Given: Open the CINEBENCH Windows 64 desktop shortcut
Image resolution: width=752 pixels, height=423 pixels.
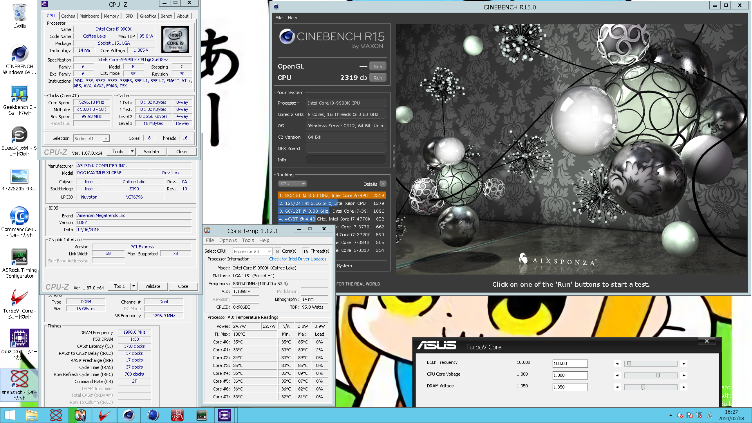Looking at the screenshot, I should pyautogui.click(x=19, y=60).
